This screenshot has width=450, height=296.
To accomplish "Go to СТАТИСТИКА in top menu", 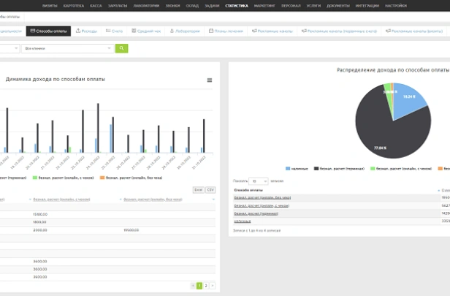I will [x=237, y=5].
